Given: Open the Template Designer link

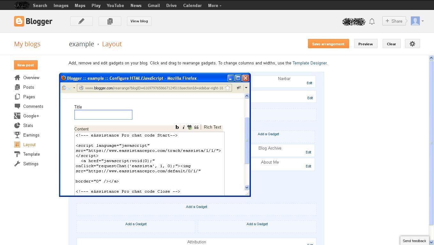Looking at the screenshot, I should click(x=310, y=63).
